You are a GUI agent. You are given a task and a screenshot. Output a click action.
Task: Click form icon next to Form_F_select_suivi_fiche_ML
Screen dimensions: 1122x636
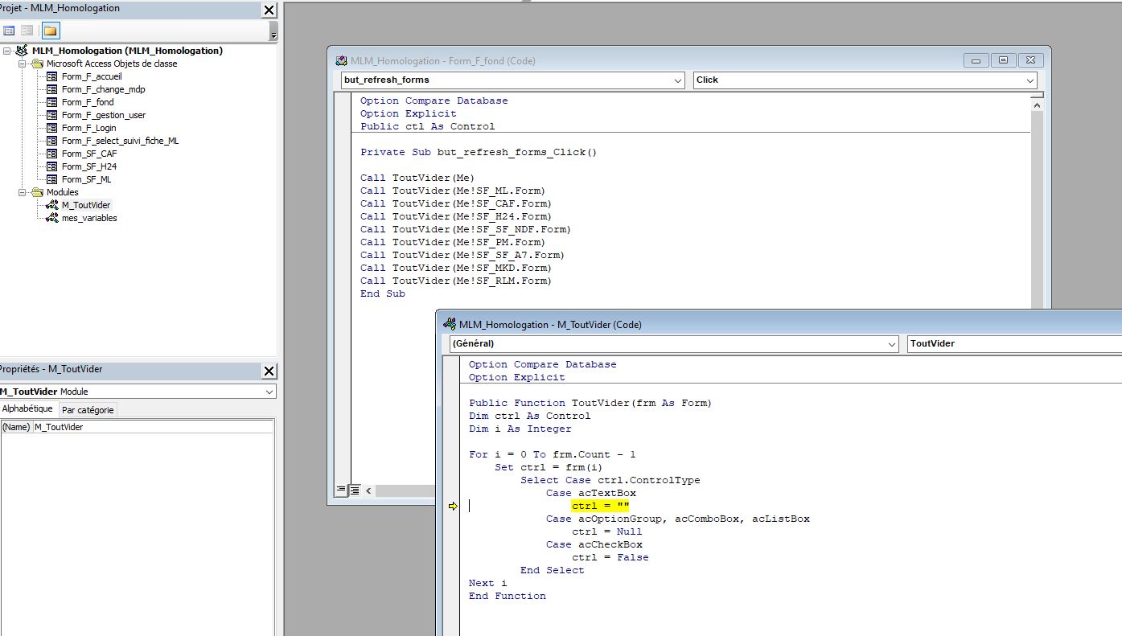point(52,141)
